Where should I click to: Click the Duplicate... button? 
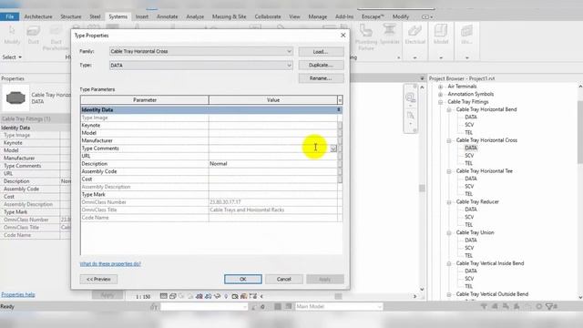(321, 65)
